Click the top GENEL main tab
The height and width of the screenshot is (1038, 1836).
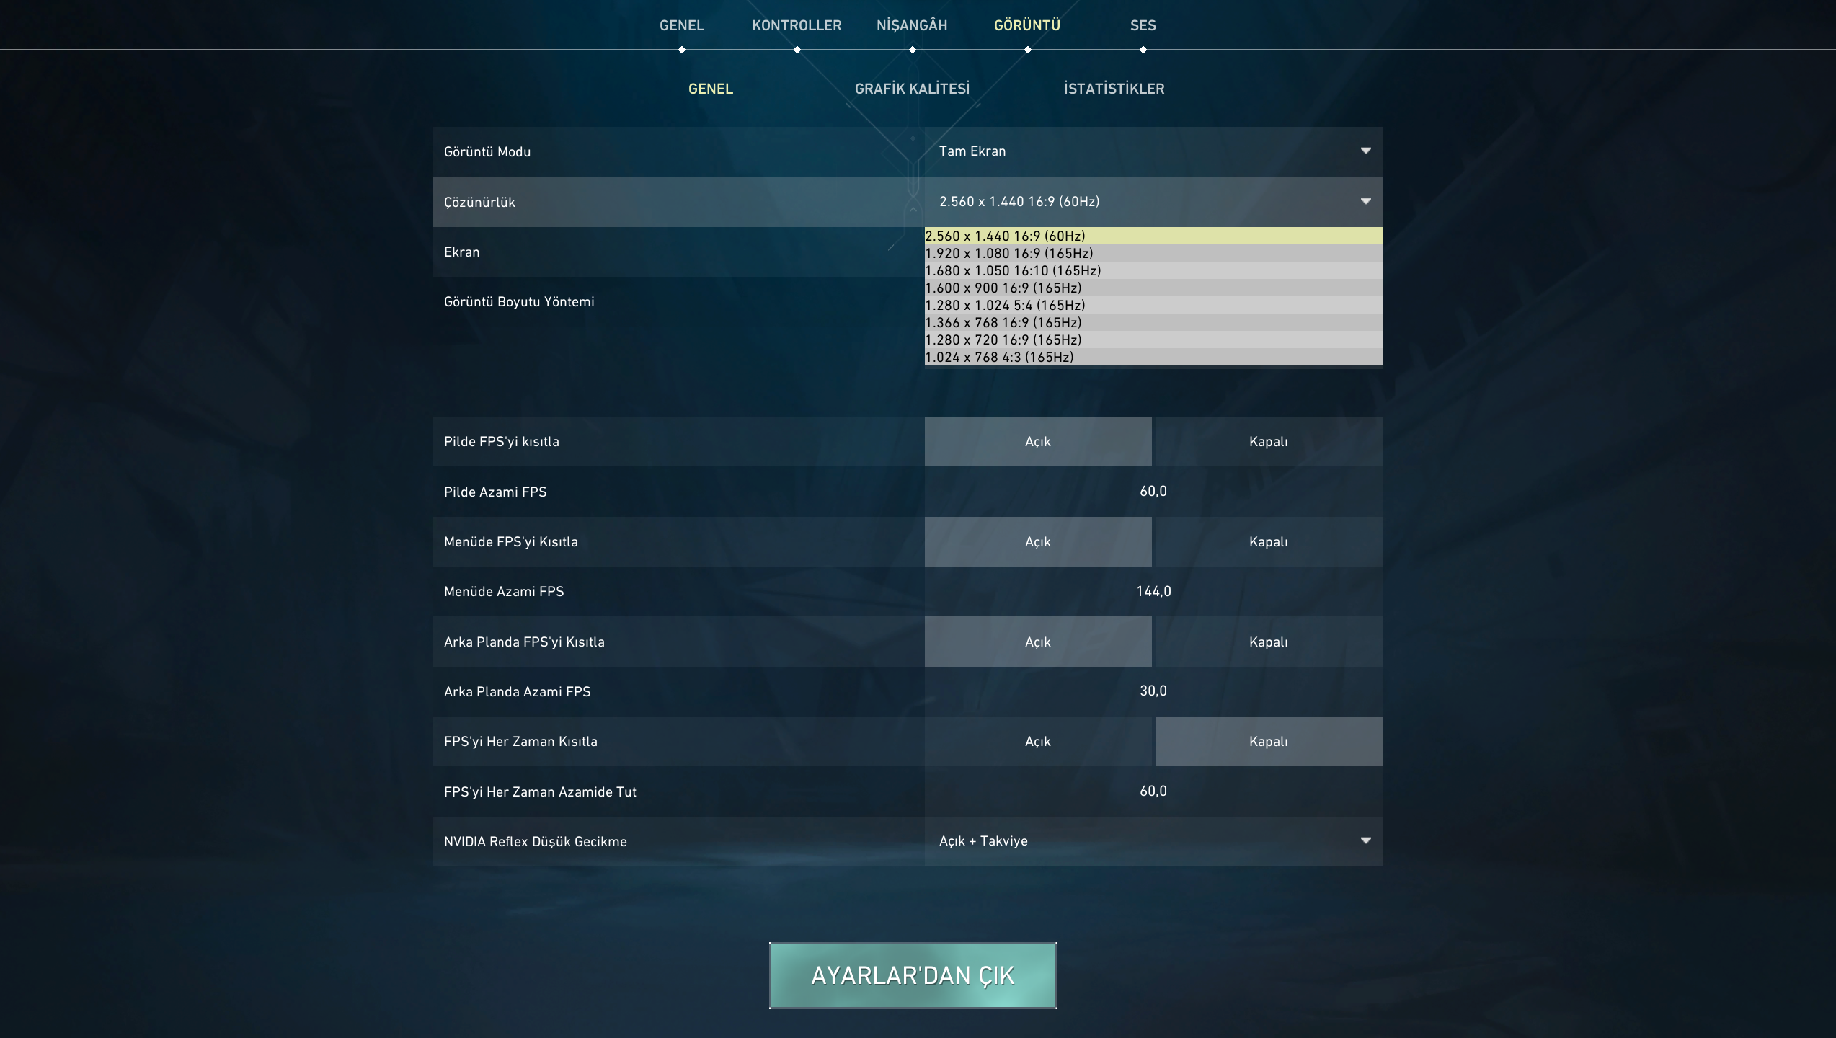(x=681, y=25)
